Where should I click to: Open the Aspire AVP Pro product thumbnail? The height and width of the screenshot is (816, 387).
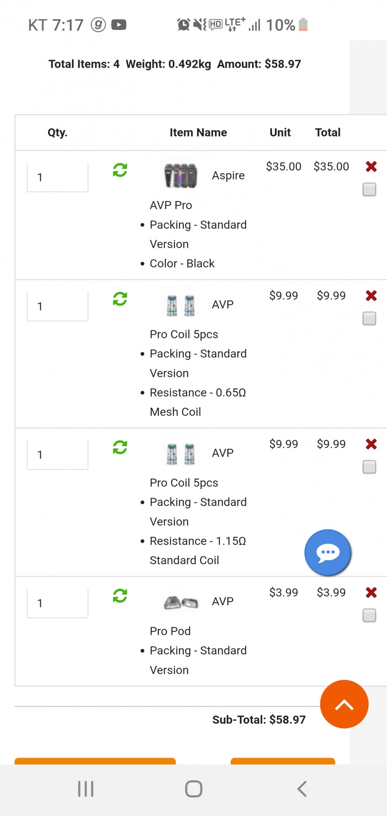[180, 175]
